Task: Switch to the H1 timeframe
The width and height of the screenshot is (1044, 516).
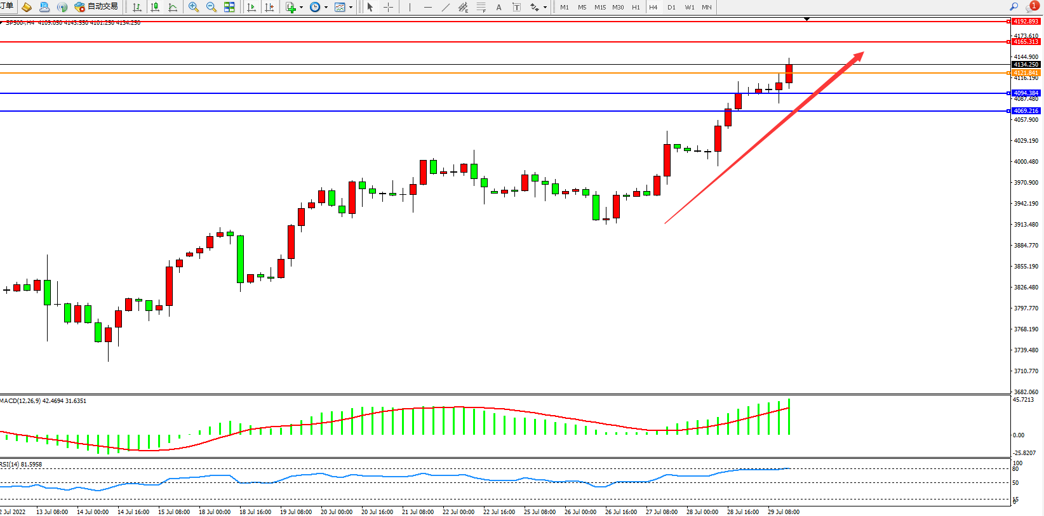Action: tap(636, 7)
